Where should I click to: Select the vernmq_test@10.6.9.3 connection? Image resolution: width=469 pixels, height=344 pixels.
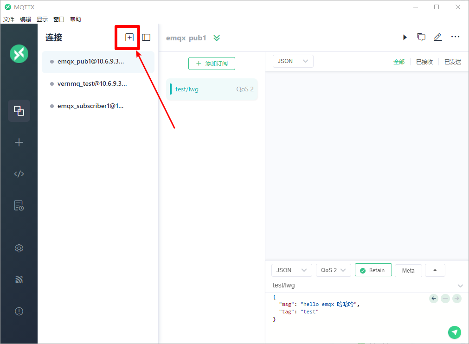98,84
